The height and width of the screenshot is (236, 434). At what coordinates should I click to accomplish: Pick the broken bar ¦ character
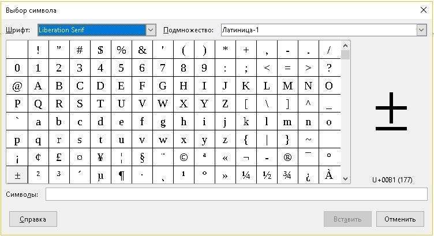pos(122,157)
